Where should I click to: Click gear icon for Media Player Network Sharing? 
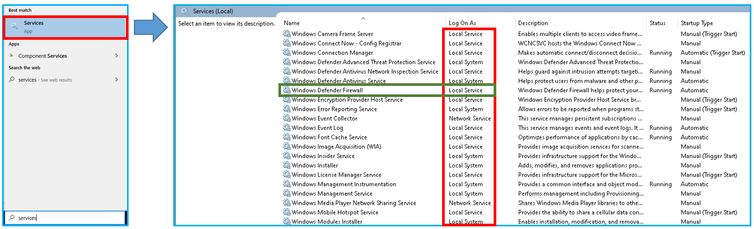click(287, 203)
